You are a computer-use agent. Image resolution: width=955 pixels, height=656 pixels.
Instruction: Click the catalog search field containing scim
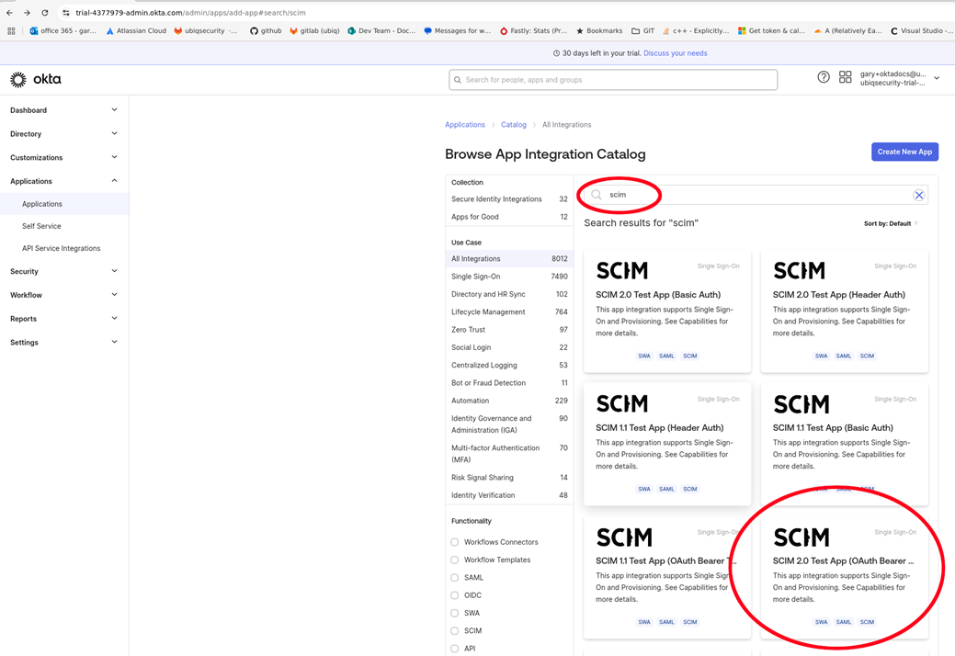tap(756, 195)
